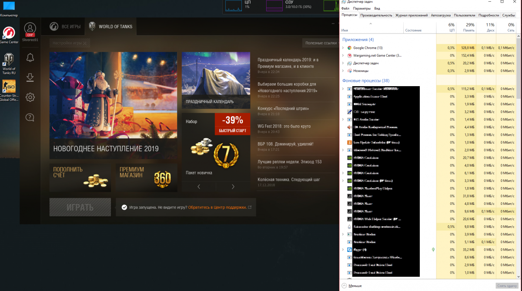This screenshot has width=522, height=291.
Task: Expand the background process using 6,1 МБ
Action: coord(343,173)
